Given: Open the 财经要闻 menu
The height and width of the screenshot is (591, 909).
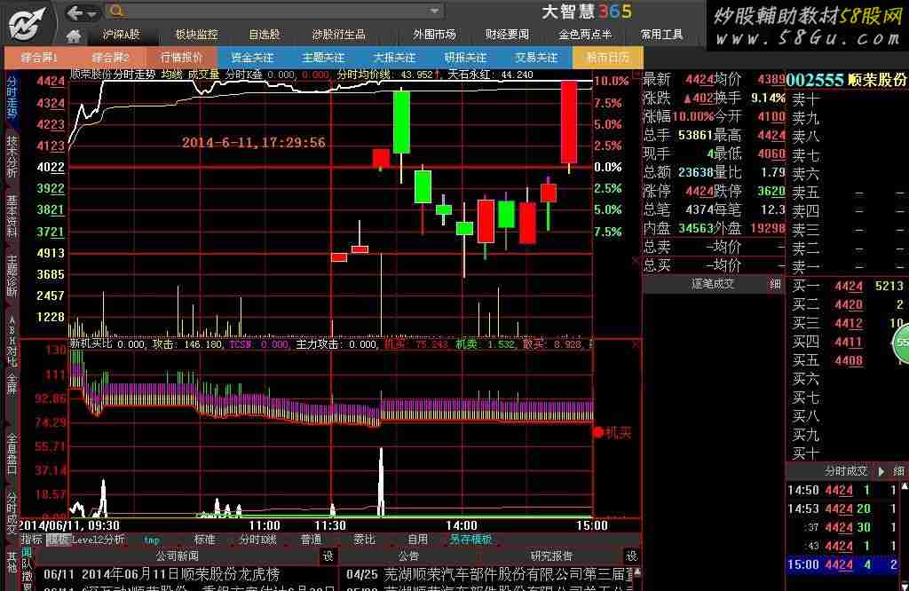Looking at the screenshot, I should click(507, 35).
